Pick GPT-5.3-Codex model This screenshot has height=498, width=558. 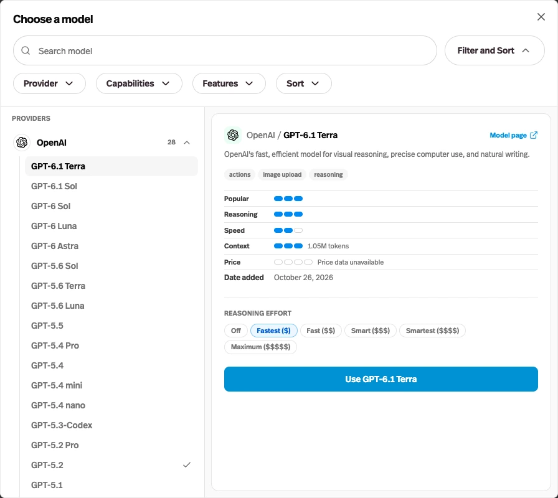pos(111,425)
